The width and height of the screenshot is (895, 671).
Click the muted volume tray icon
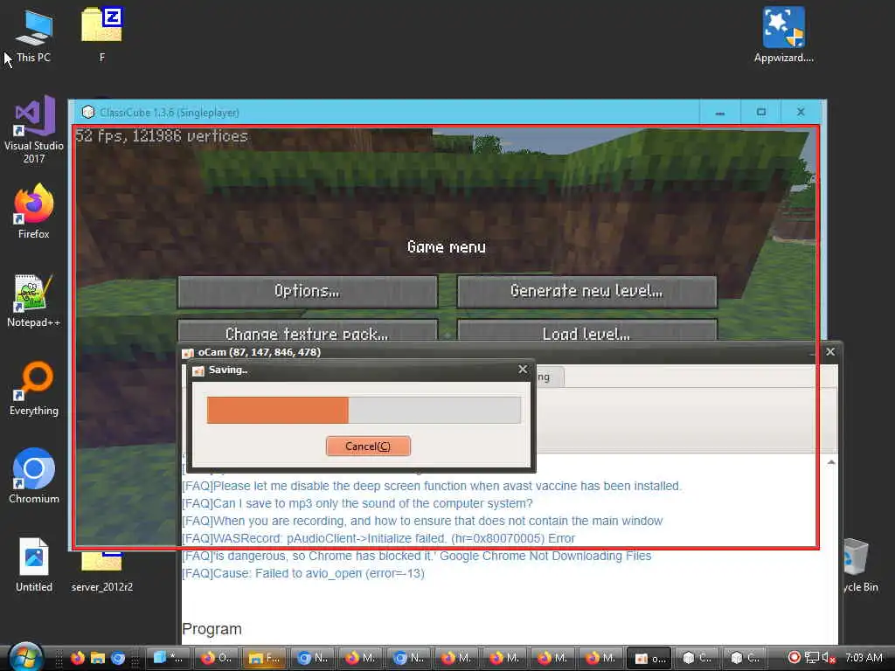[829, 658]
